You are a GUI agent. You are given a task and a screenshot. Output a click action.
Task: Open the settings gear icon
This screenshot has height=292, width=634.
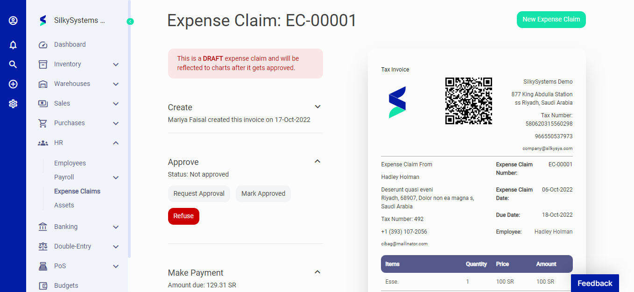(13, 104)
